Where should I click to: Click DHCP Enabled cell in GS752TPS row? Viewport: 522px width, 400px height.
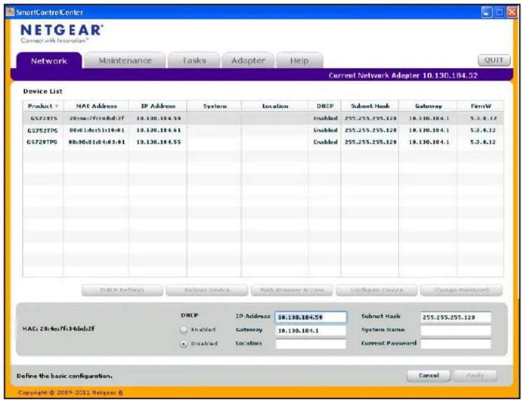(325, 130)
